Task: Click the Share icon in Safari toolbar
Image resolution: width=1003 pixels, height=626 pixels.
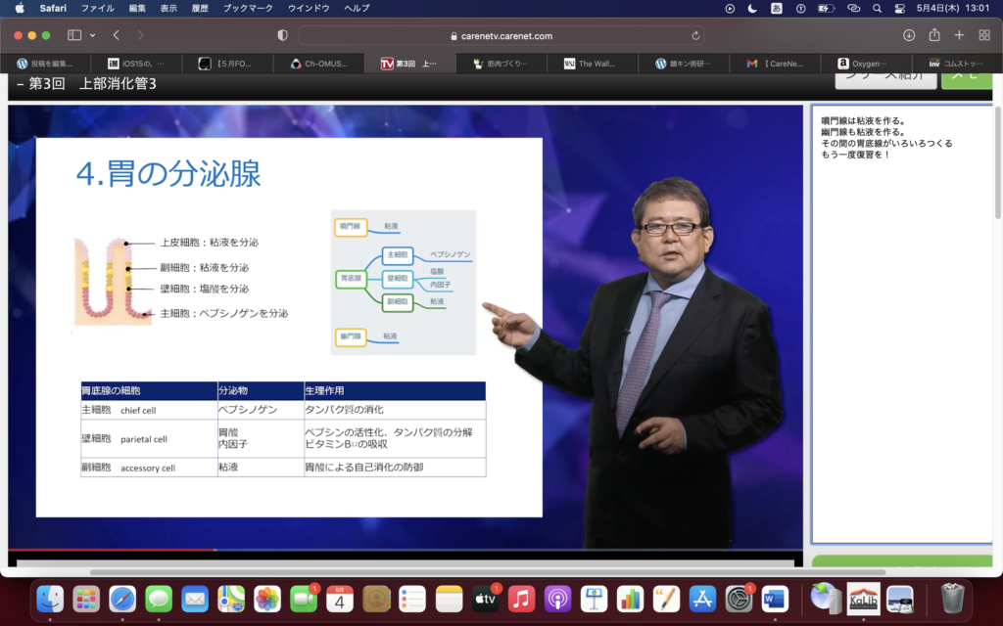Action: click(934, 35)
